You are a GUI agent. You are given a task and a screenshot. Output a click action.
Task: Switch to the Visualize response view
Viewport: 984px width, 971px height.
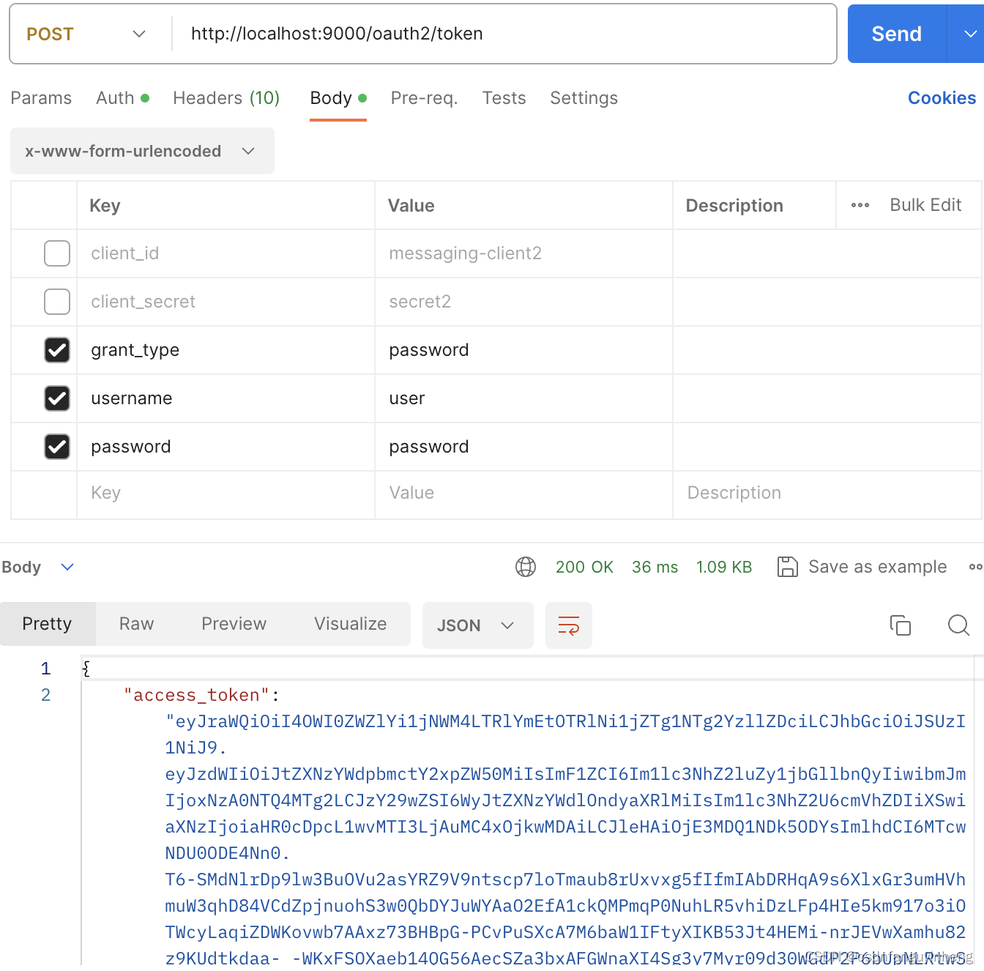pos(351,624)
